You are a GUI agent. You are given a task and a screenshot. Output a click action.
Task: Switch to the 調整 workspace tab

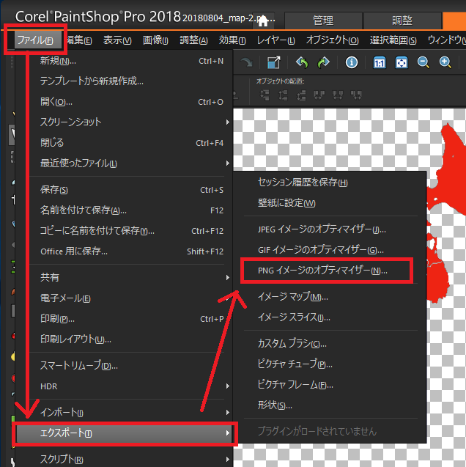pyautogui.click(x=402, y=21)
